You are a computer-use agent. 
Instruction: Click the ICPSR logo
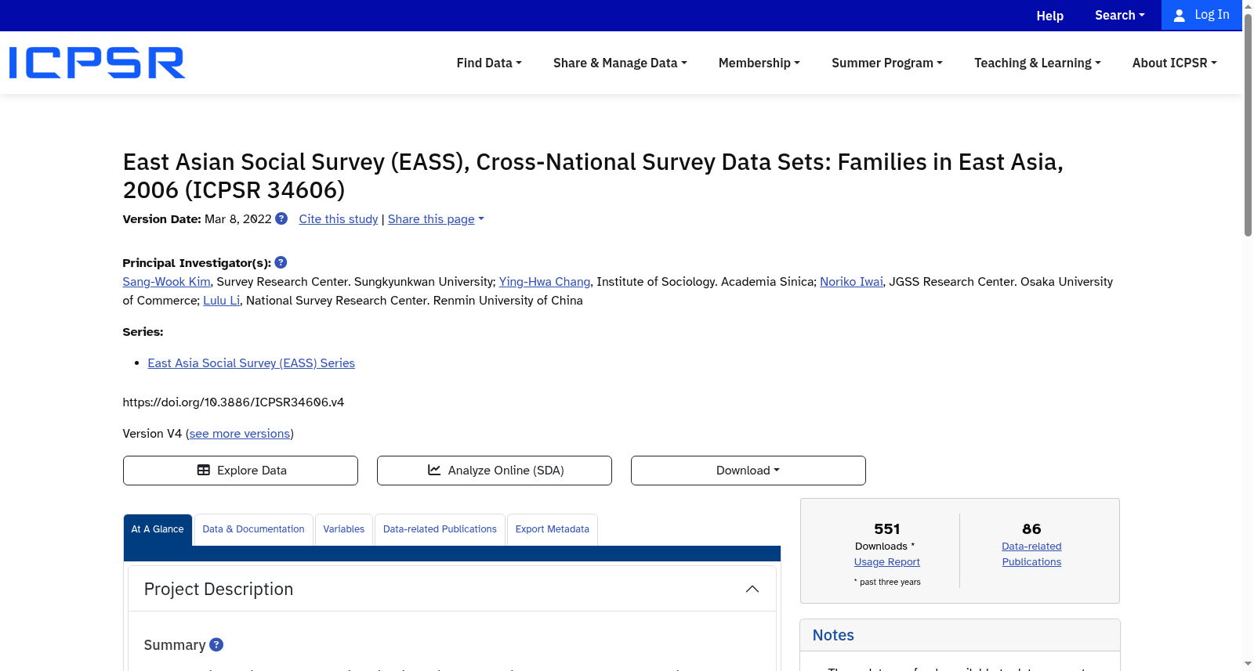97,63
